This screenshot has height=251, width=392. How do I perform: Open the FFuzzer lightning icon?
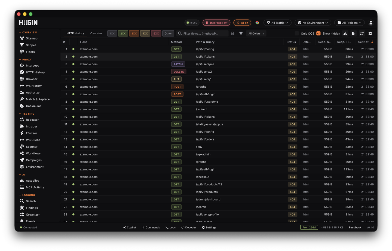(x=22, y=133)
